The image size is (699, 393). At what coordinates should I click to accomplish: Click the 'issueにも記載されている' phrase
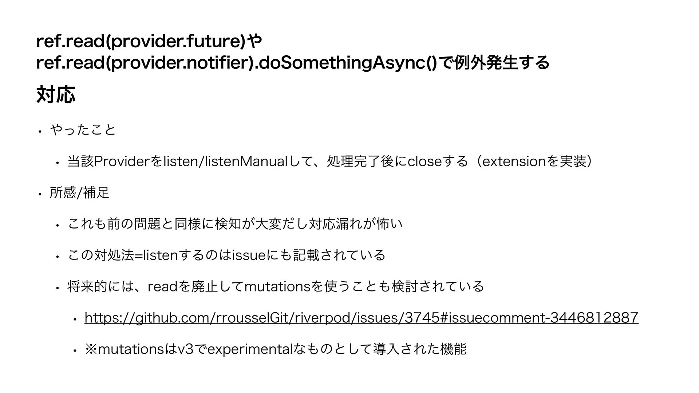point(309,255)
